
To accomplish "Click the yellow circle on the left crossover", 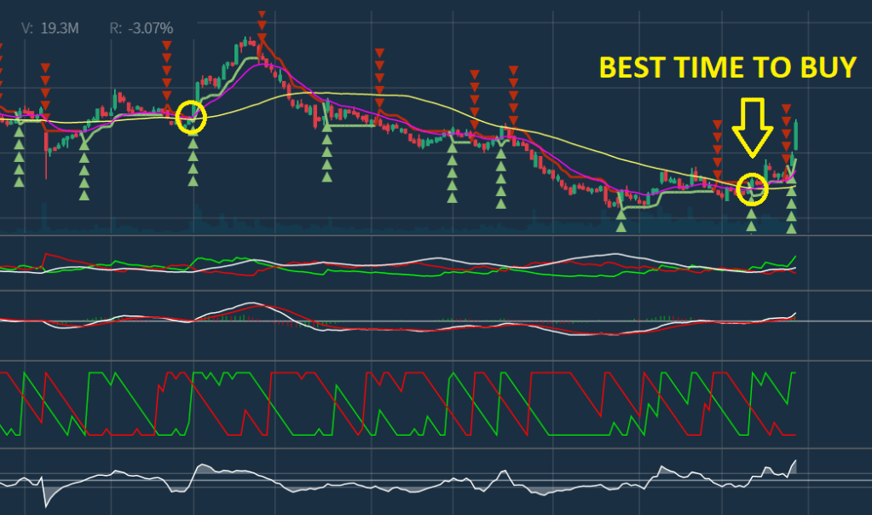I will pyautogui.click(x=192, y=117).
